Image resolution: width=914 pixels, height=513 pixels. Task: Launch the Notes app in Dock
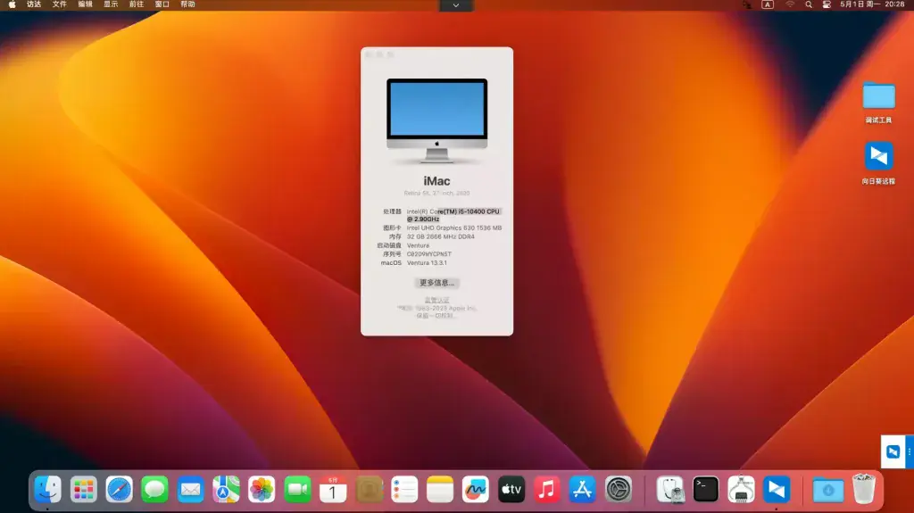tap(439, 489)
